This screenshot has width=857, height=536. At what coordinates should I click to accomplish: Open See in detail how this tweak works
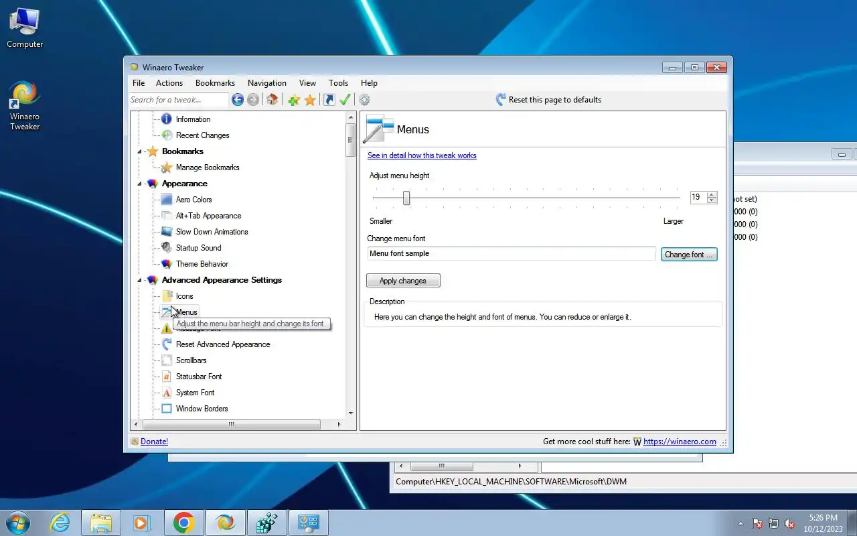click(422, 155)
